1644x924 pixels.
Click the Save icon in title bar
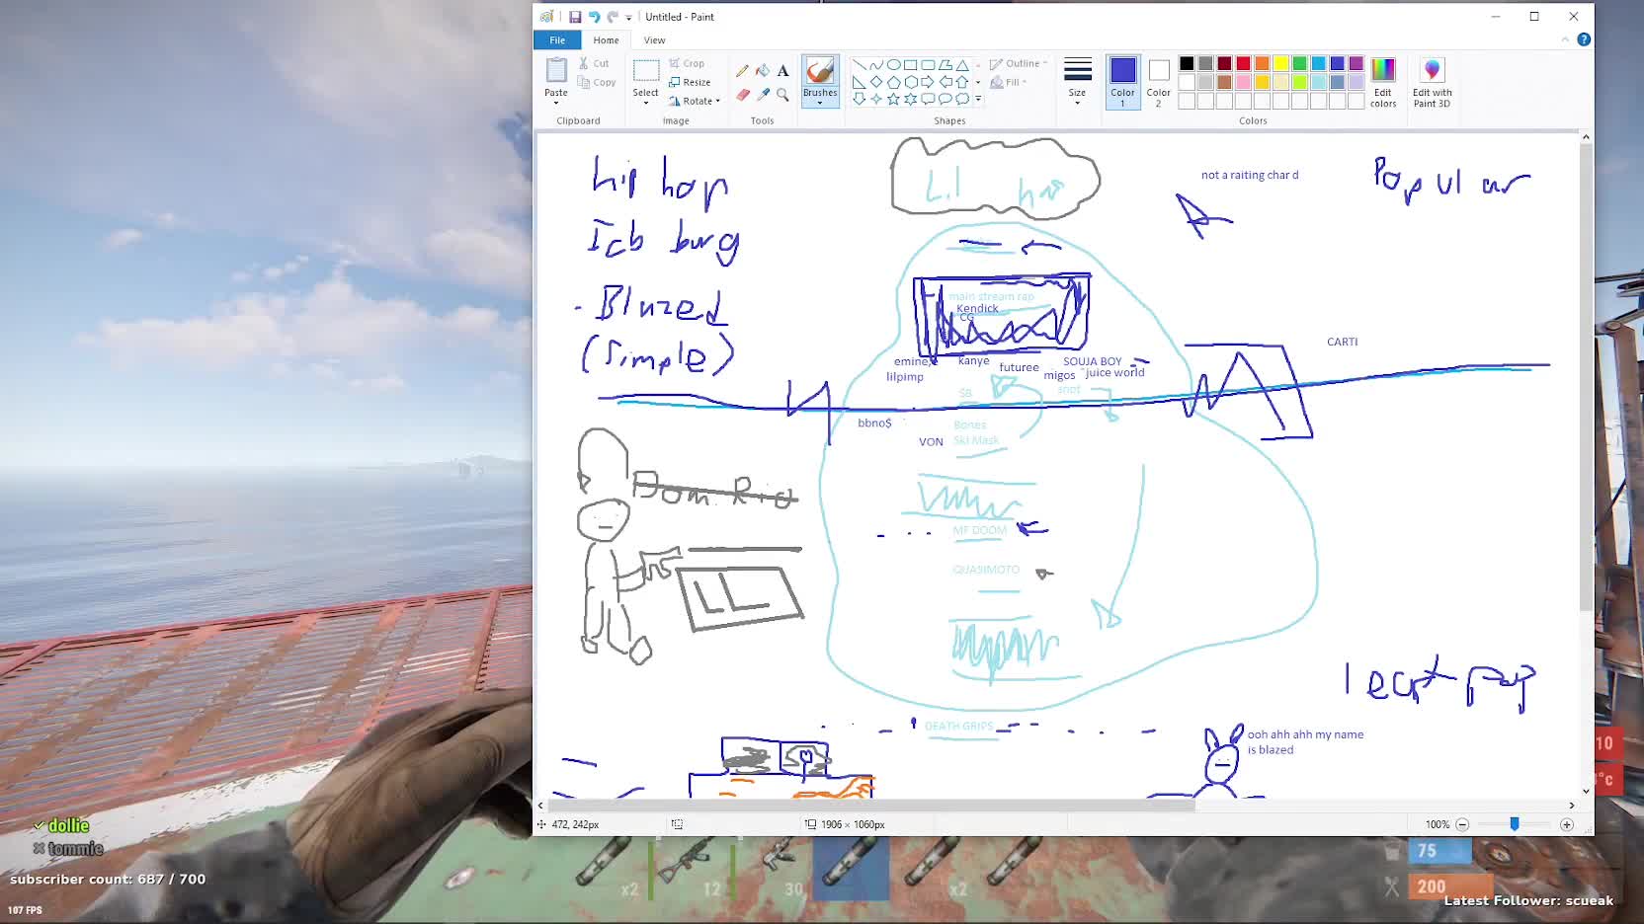click(x=575, y=17)
